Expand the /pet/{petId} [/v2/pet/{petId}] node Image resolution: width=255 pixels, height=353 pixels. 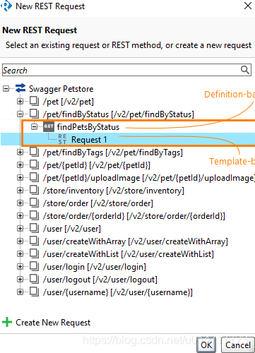20,165
